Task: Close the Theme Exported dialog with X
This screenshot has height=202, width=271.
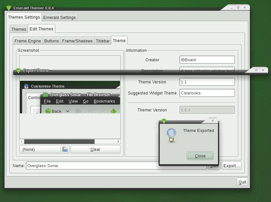Action: (x=213, y=121)
